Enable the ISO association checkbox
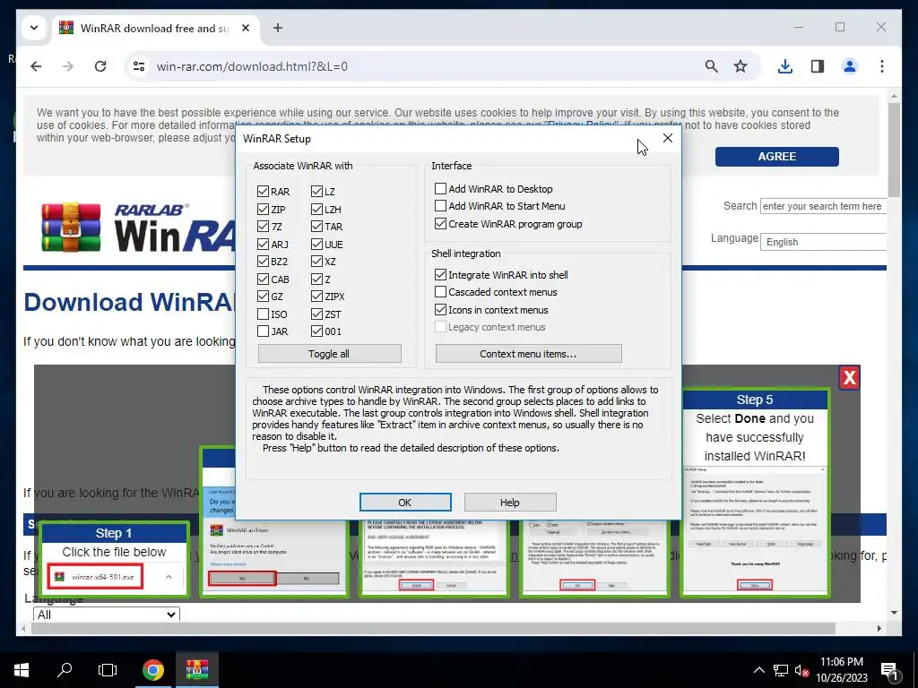 pyautogui.click(x=263, y=314)
